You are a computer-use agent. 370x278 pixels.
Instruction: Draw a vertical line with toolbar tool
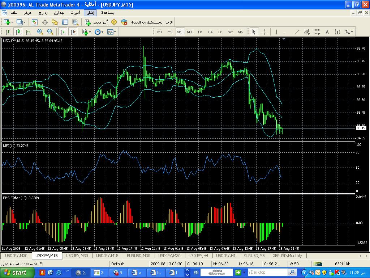click(x=276, y=32)
